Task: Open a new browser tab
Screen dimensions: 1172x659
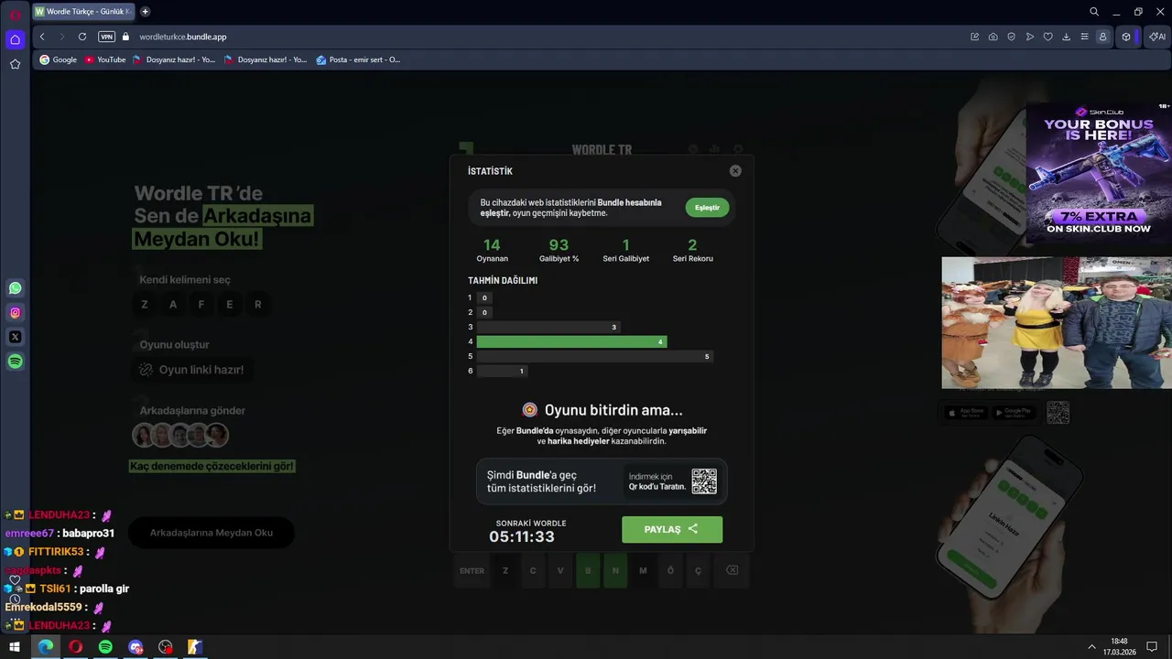Action: coord(145,12)
